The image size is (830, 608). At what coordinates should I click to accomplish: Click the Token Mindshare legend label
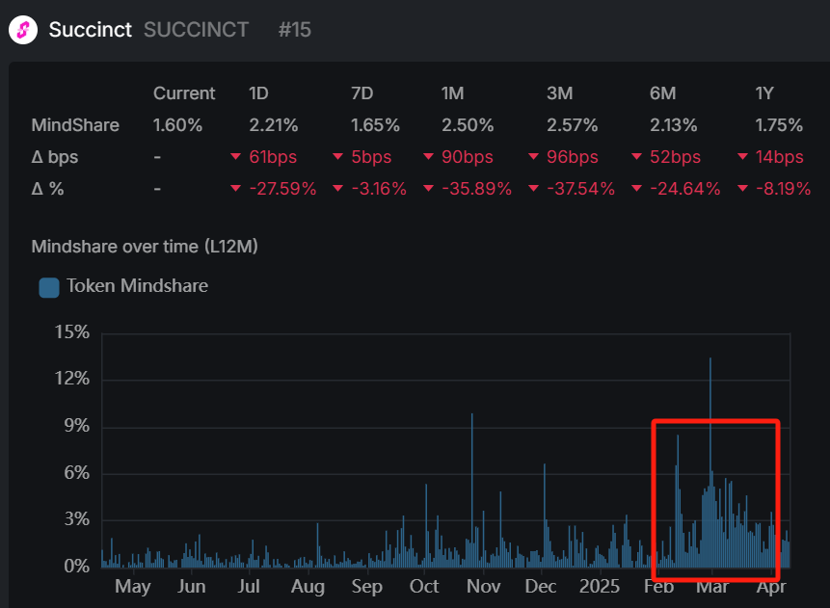pos(137,286)
